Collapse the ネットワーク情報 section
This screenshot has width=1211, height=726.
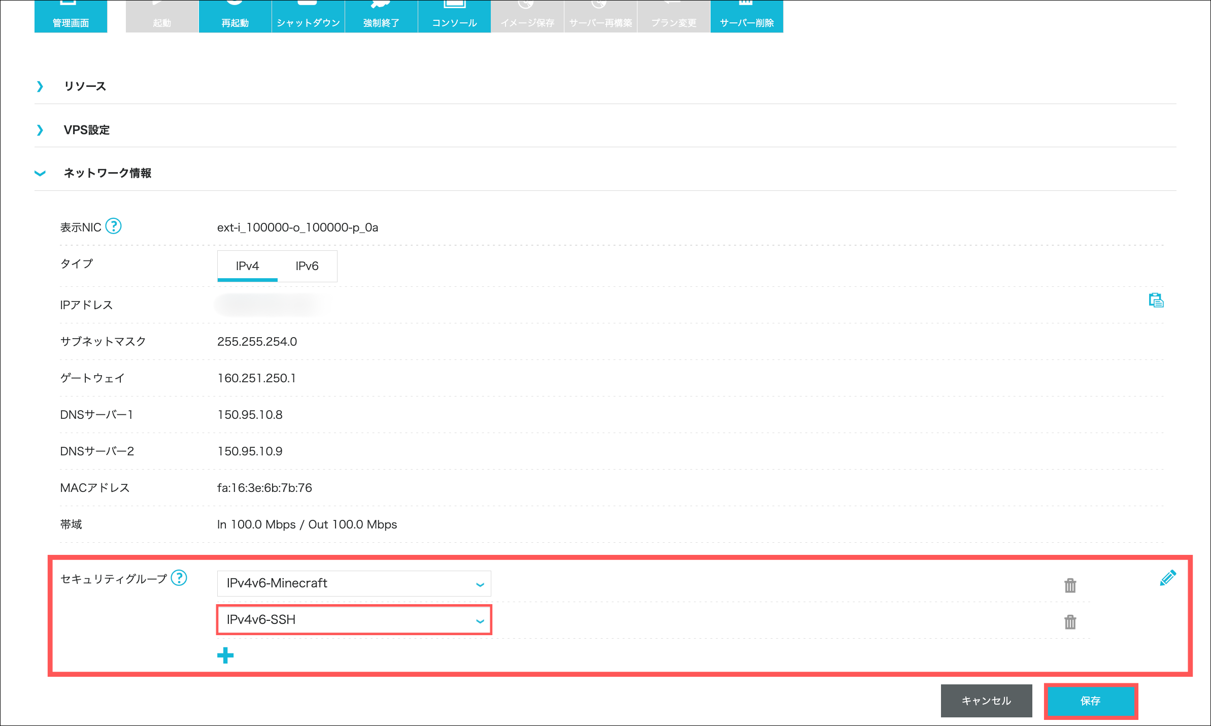coord(107,173)
